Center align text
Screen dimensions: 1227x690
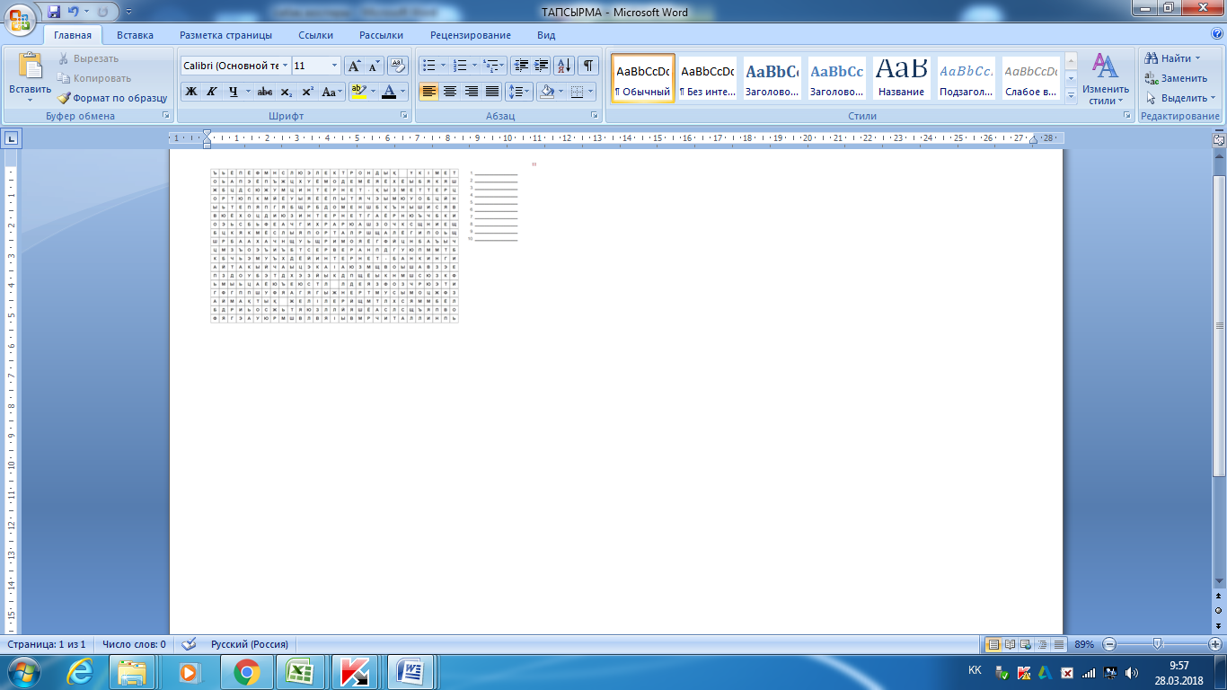pyautogui.click(x=450, y=92)
